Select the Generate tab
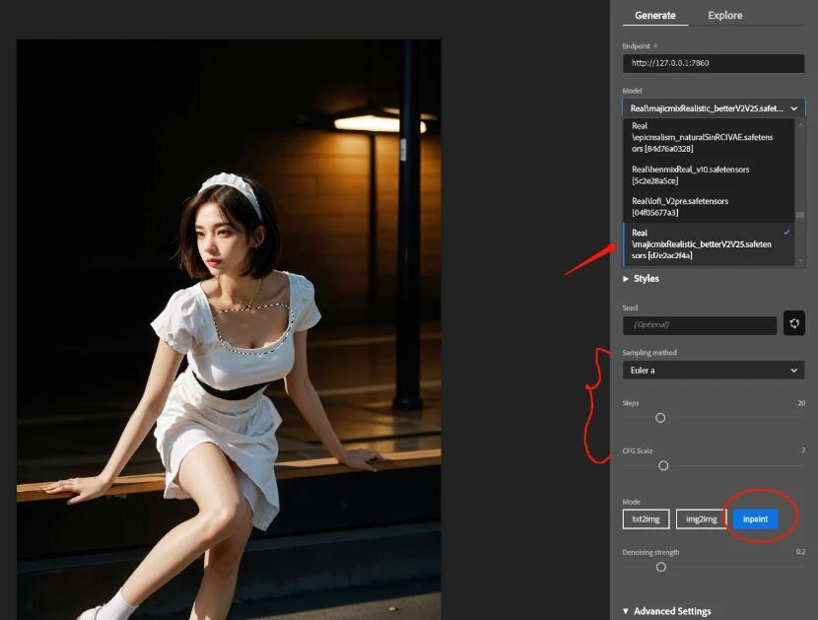This screenshot has height=620, width=818. click(x=655, y=16)
